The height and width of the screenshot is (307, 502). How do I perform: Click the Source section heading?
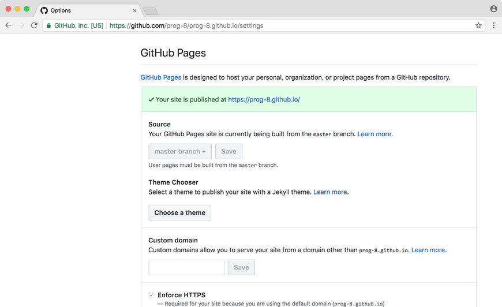[159, 124]
